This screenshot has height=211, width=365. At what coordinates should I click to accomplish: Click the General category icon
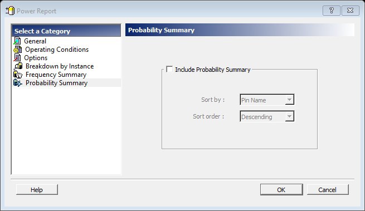point(17,41)
